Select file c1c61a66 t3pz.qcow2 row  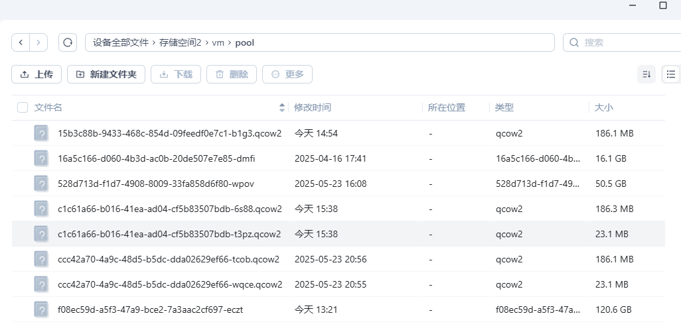click(169, 234)
